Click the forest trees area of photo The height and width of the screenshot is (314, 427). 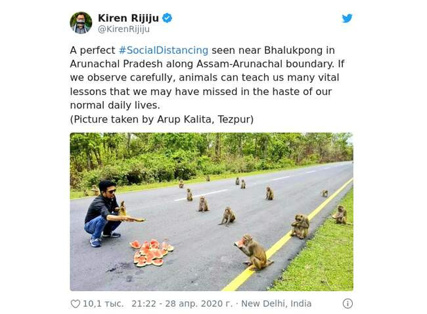point(212,159)
